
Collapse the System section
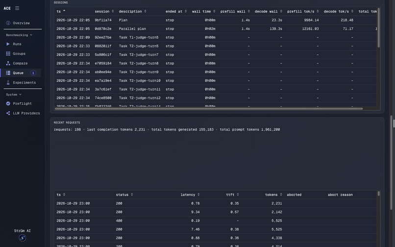point(14,95)
